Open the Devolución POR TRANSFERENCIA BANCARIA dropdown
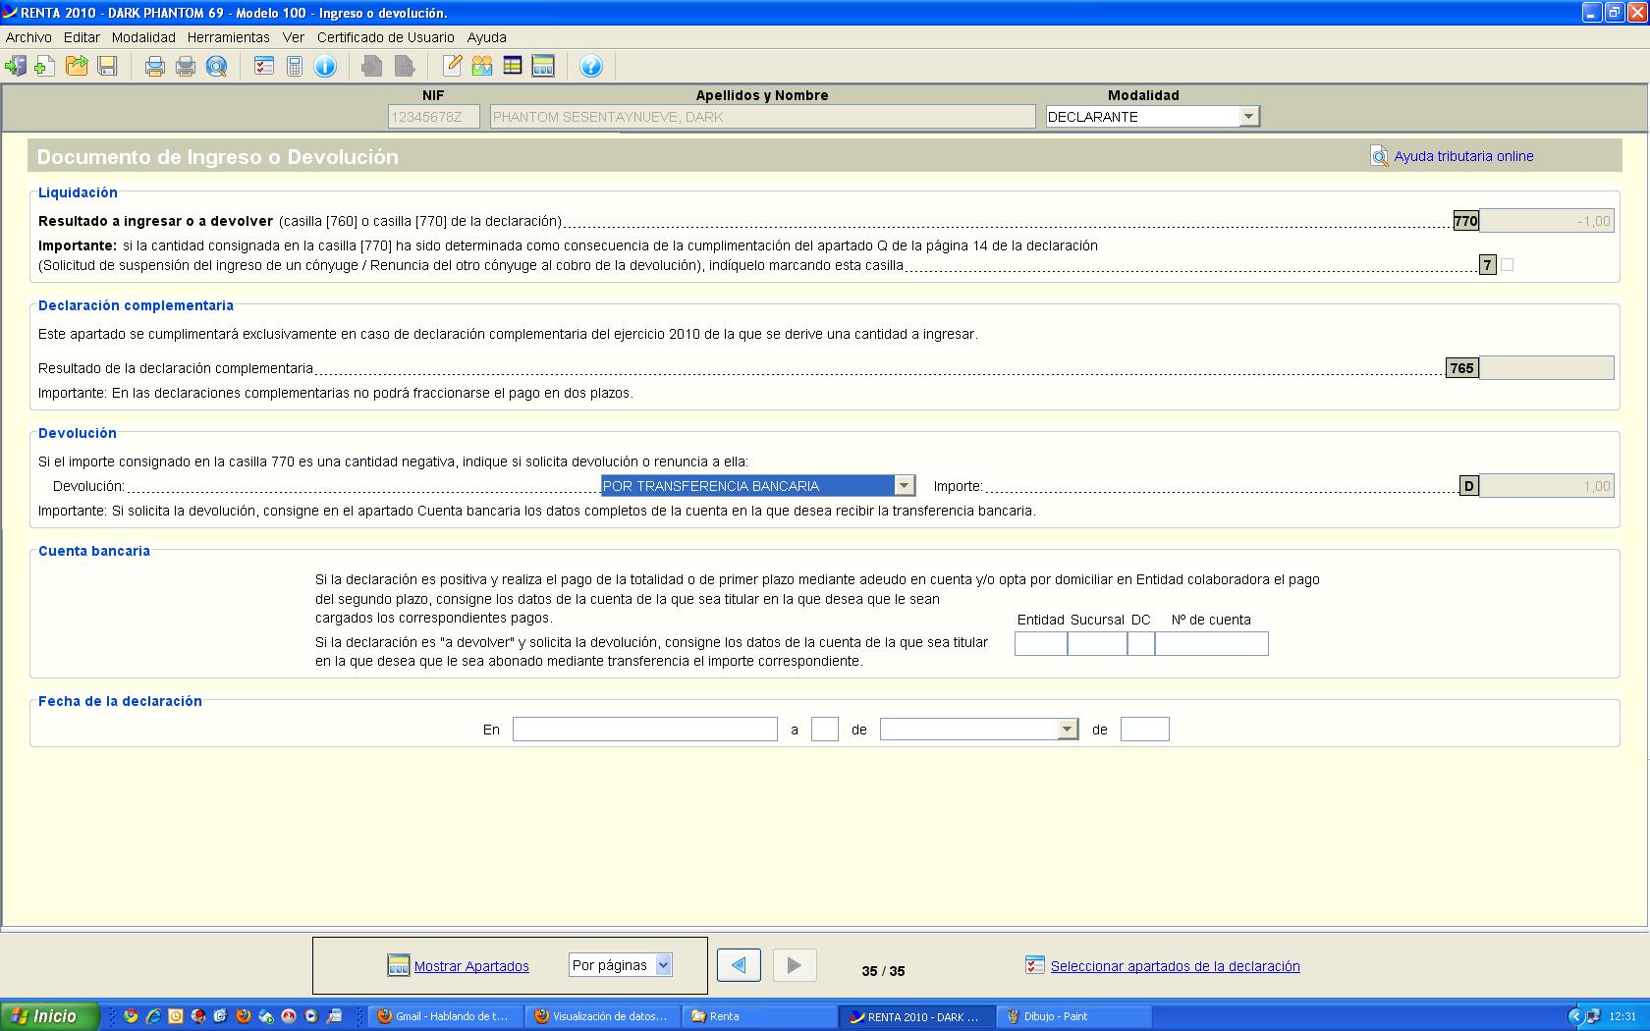Viewport: 1650px width, 1031px height. (904, 485)
